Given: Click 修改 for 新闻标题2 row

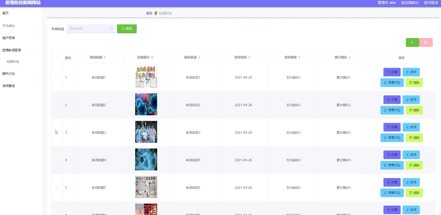Looking at the screenshot, I should tap(411, 100).
